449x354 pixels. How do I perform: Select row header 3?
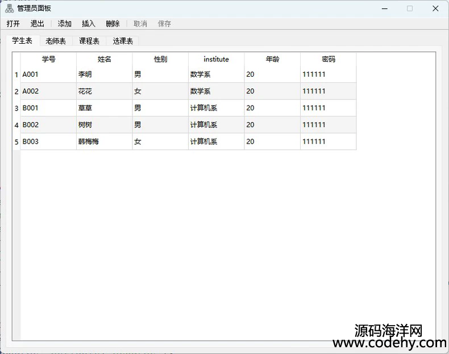(x=16, y=108)
